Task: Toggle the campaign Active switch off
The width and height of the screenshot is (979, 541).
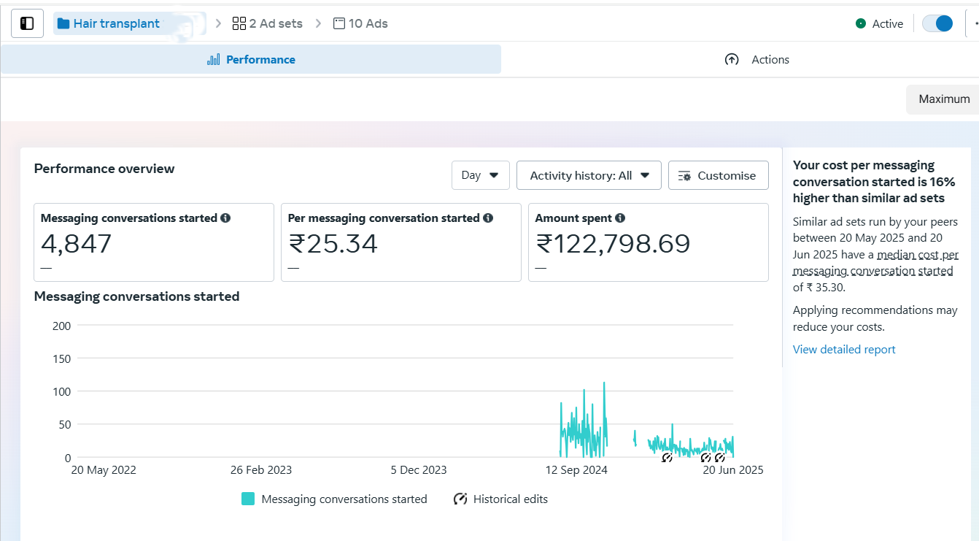Action: [x=937, y=23]
